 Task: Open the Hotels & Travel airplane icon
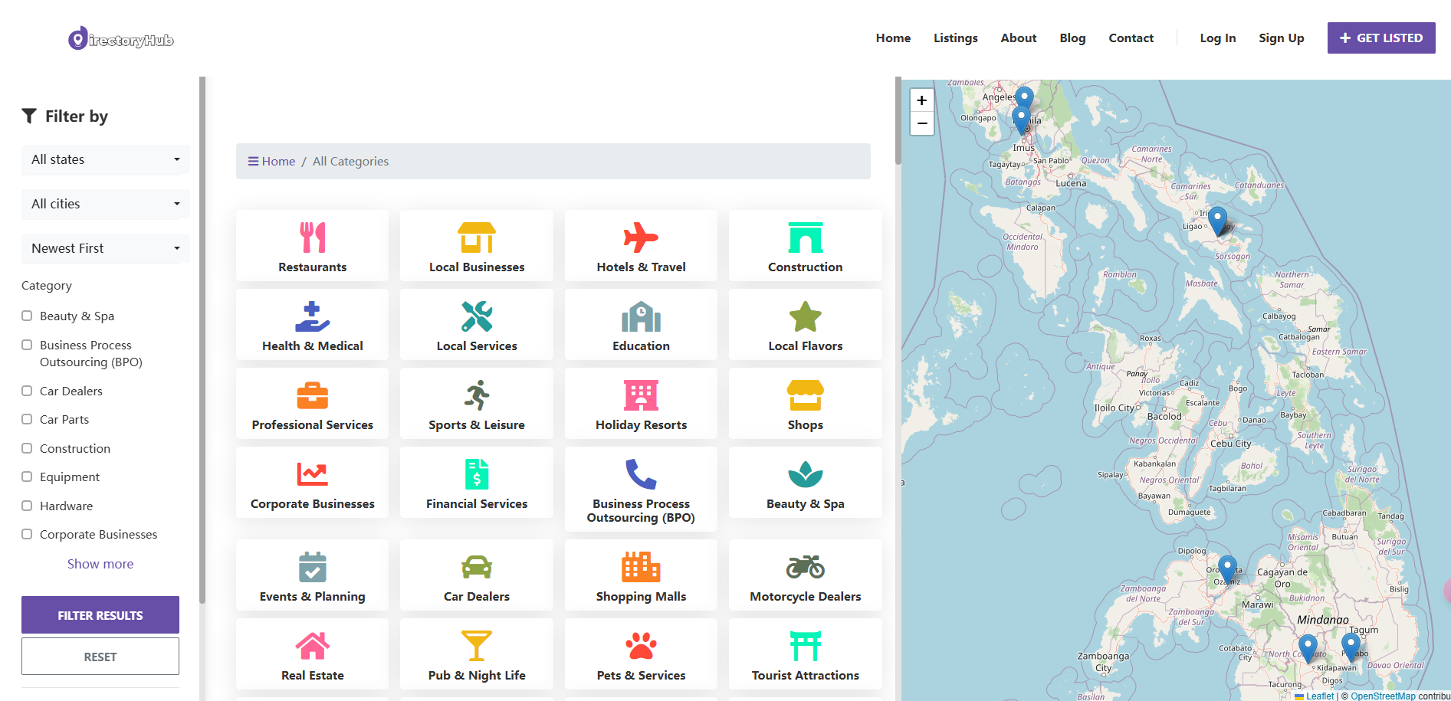tap(641, 237)
